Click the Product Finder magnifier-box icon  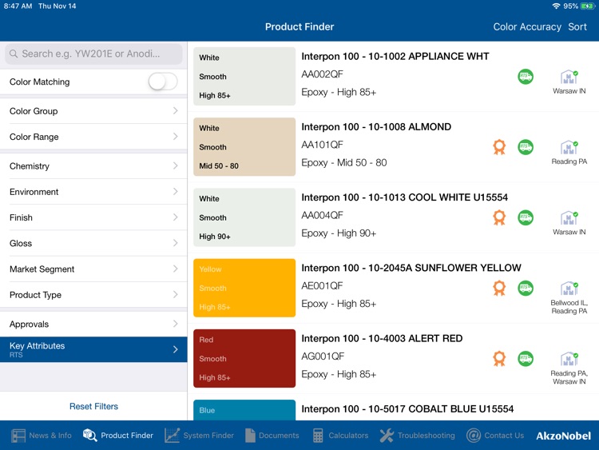coord(89,435)
